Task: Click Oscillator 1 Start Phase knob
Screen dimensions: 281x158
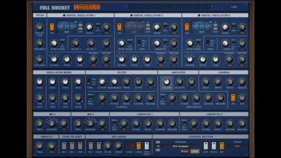Action: tap(54, 43)
